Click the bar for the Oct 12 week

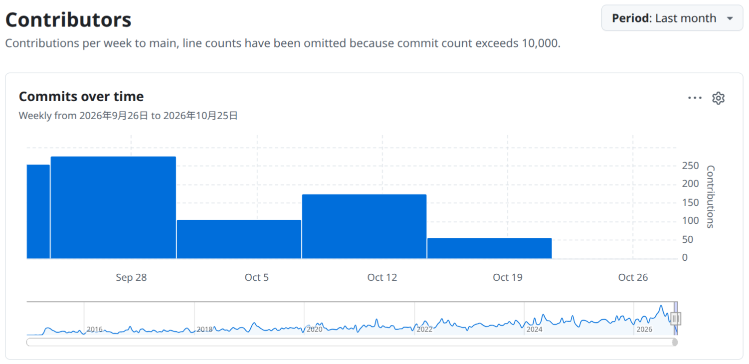pyautogui.click(x=364, y=226)
